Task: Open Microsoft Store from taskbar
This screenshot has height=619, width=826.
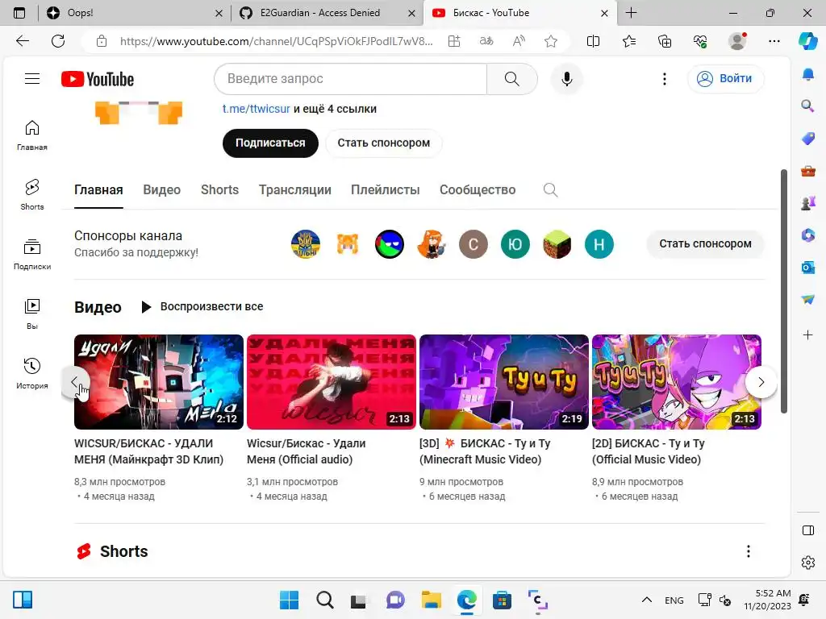Action: pyautogui.click(x=502, y=600)
